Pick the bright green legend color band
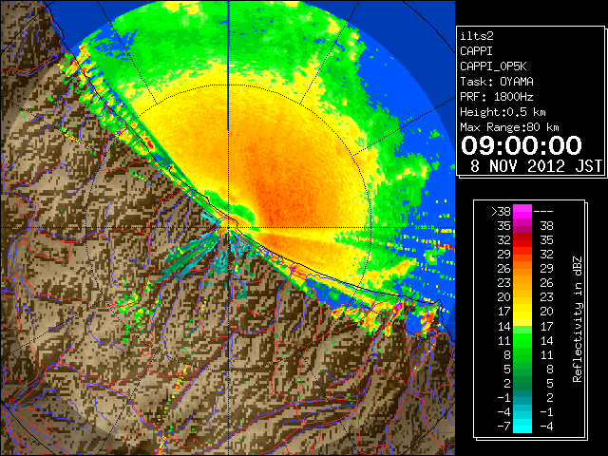The height and width of the screenshot is (456, 608). (522, 340)
